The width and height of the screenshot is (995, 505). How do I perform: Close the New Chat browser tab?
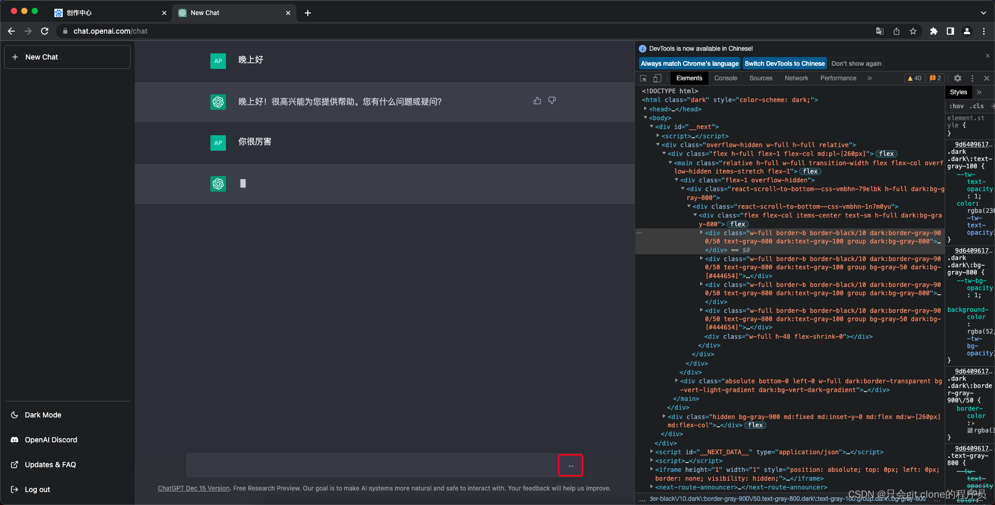point(288,13)
